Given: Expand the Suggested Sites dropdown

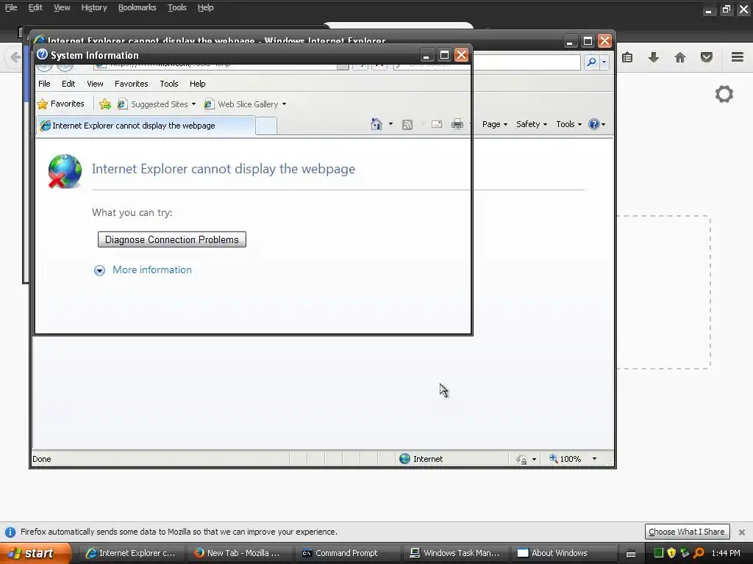Looking at the screenshot, I should pos(193,104).
